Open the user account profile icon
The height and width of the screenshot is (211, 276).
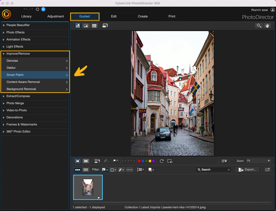[x=272, y=10]
